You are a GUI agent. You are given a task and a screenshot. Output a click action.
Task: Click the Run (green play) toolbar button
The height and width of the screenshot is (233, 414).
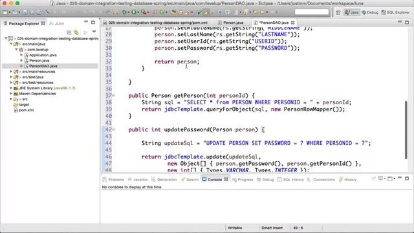coord(134,12)
